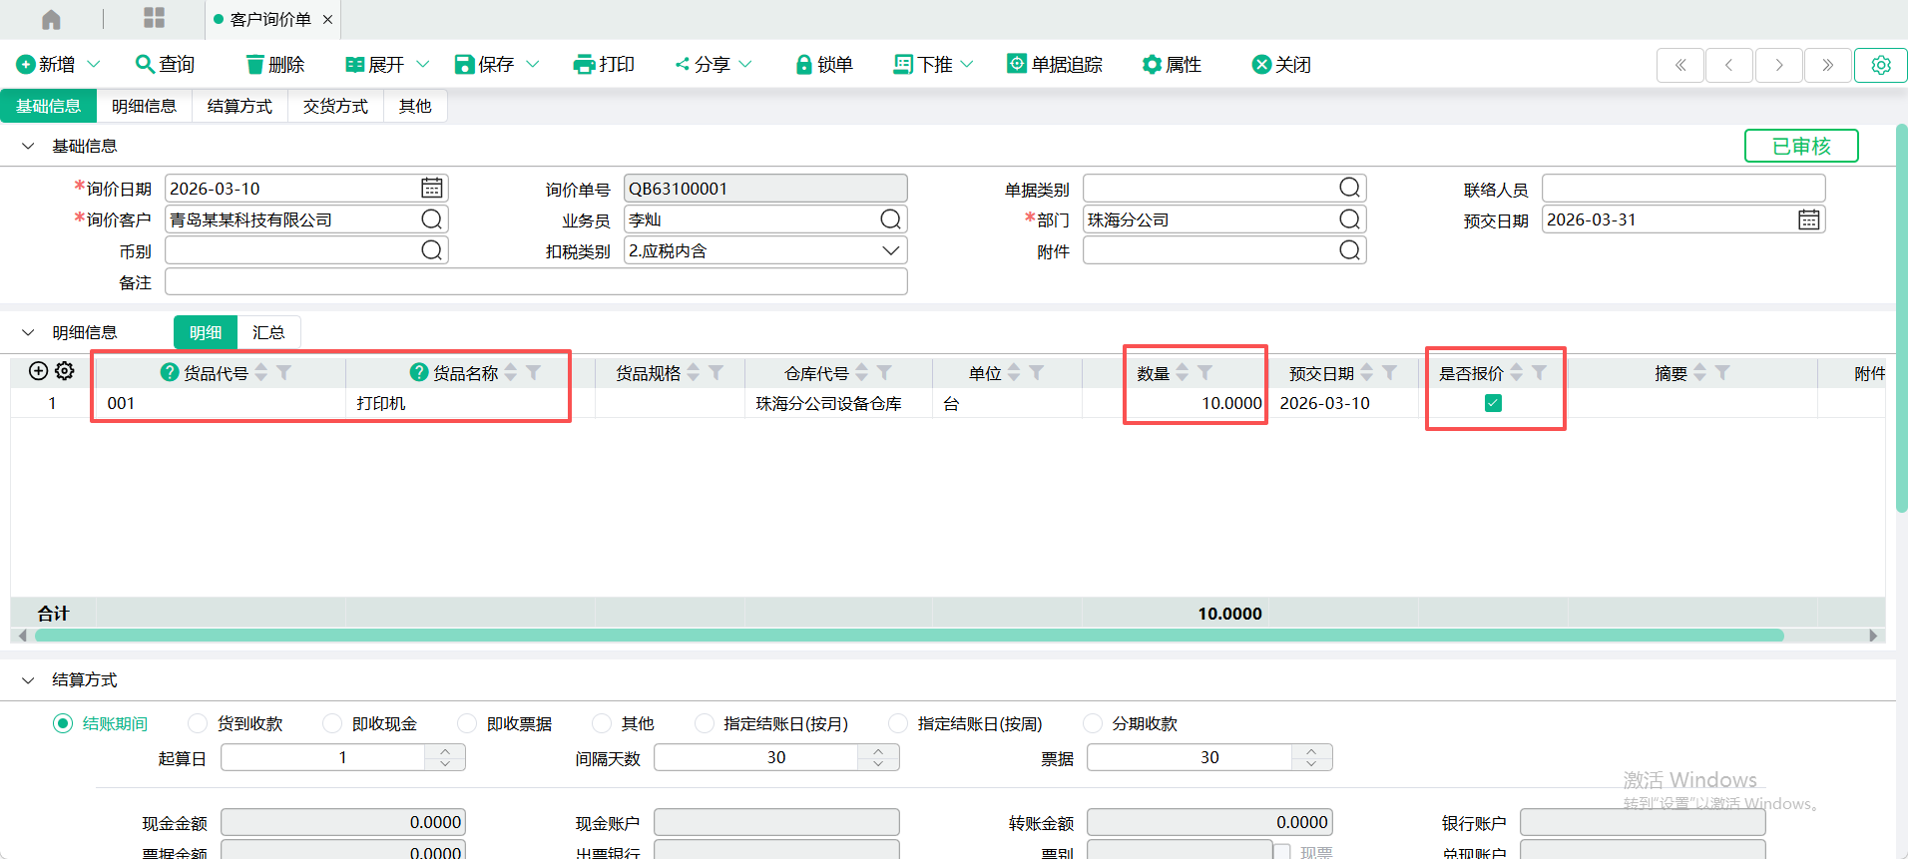Click the 关闭 button in toolbar
1908x859 pixels.
1281,65
